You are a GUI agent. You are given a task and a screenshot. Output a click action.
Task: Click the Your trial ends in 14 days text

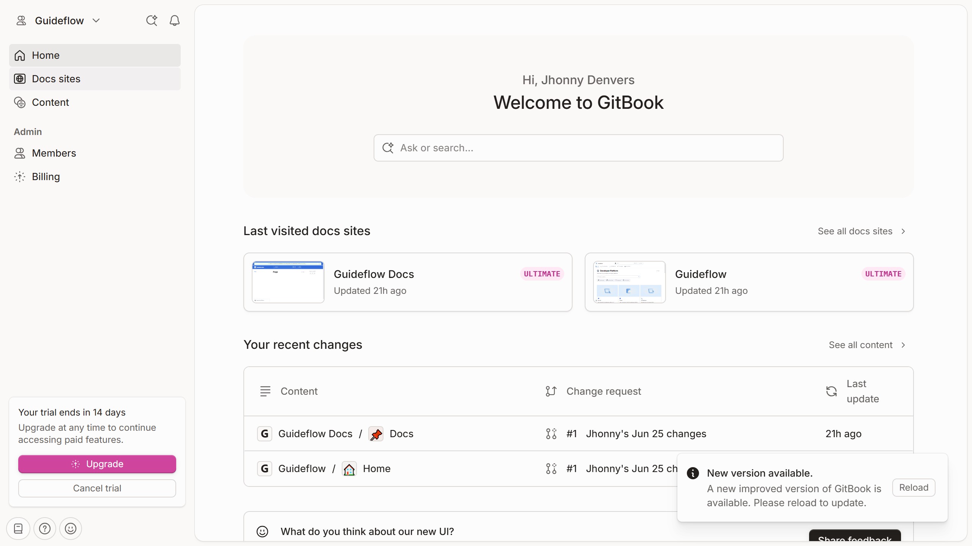72,413
